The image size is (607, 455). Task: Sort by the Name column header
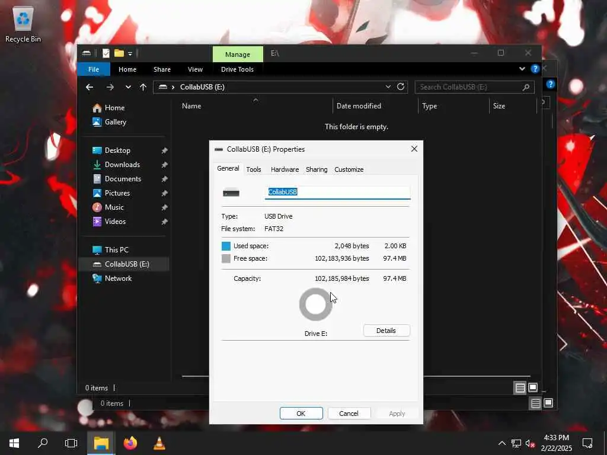(191, 106)
